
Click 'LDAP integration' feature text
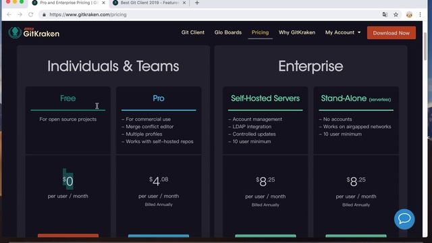[252, 127]
